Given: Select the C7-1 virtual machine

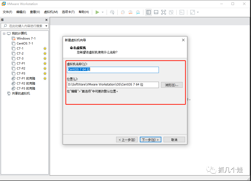Looking at the screenshot, I should tap(20, 48).
